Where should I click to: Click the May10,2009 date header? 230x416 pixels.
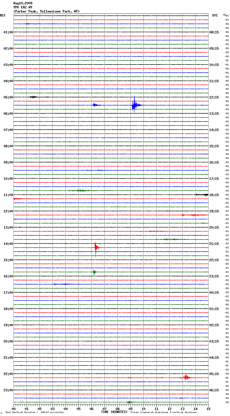[x=23, y=3]
